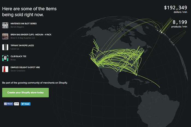Click the Club Black Tee product image
Viewport: 191px width, 127px height.
(5, 58)
